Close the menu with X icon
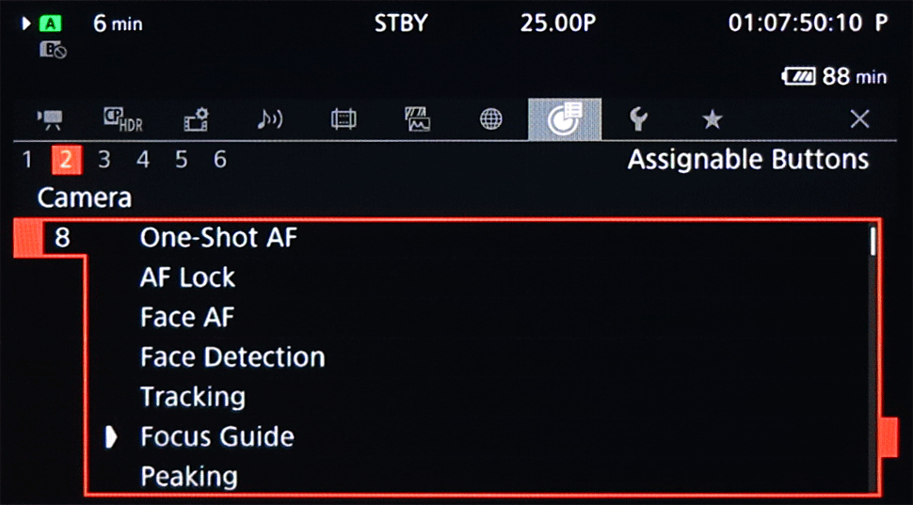This screenshot has width=913, height=505. point(859,119)
